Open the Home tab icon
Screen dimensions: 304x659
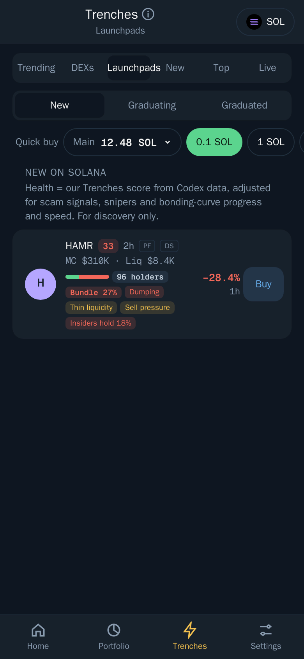coord(38,630)
